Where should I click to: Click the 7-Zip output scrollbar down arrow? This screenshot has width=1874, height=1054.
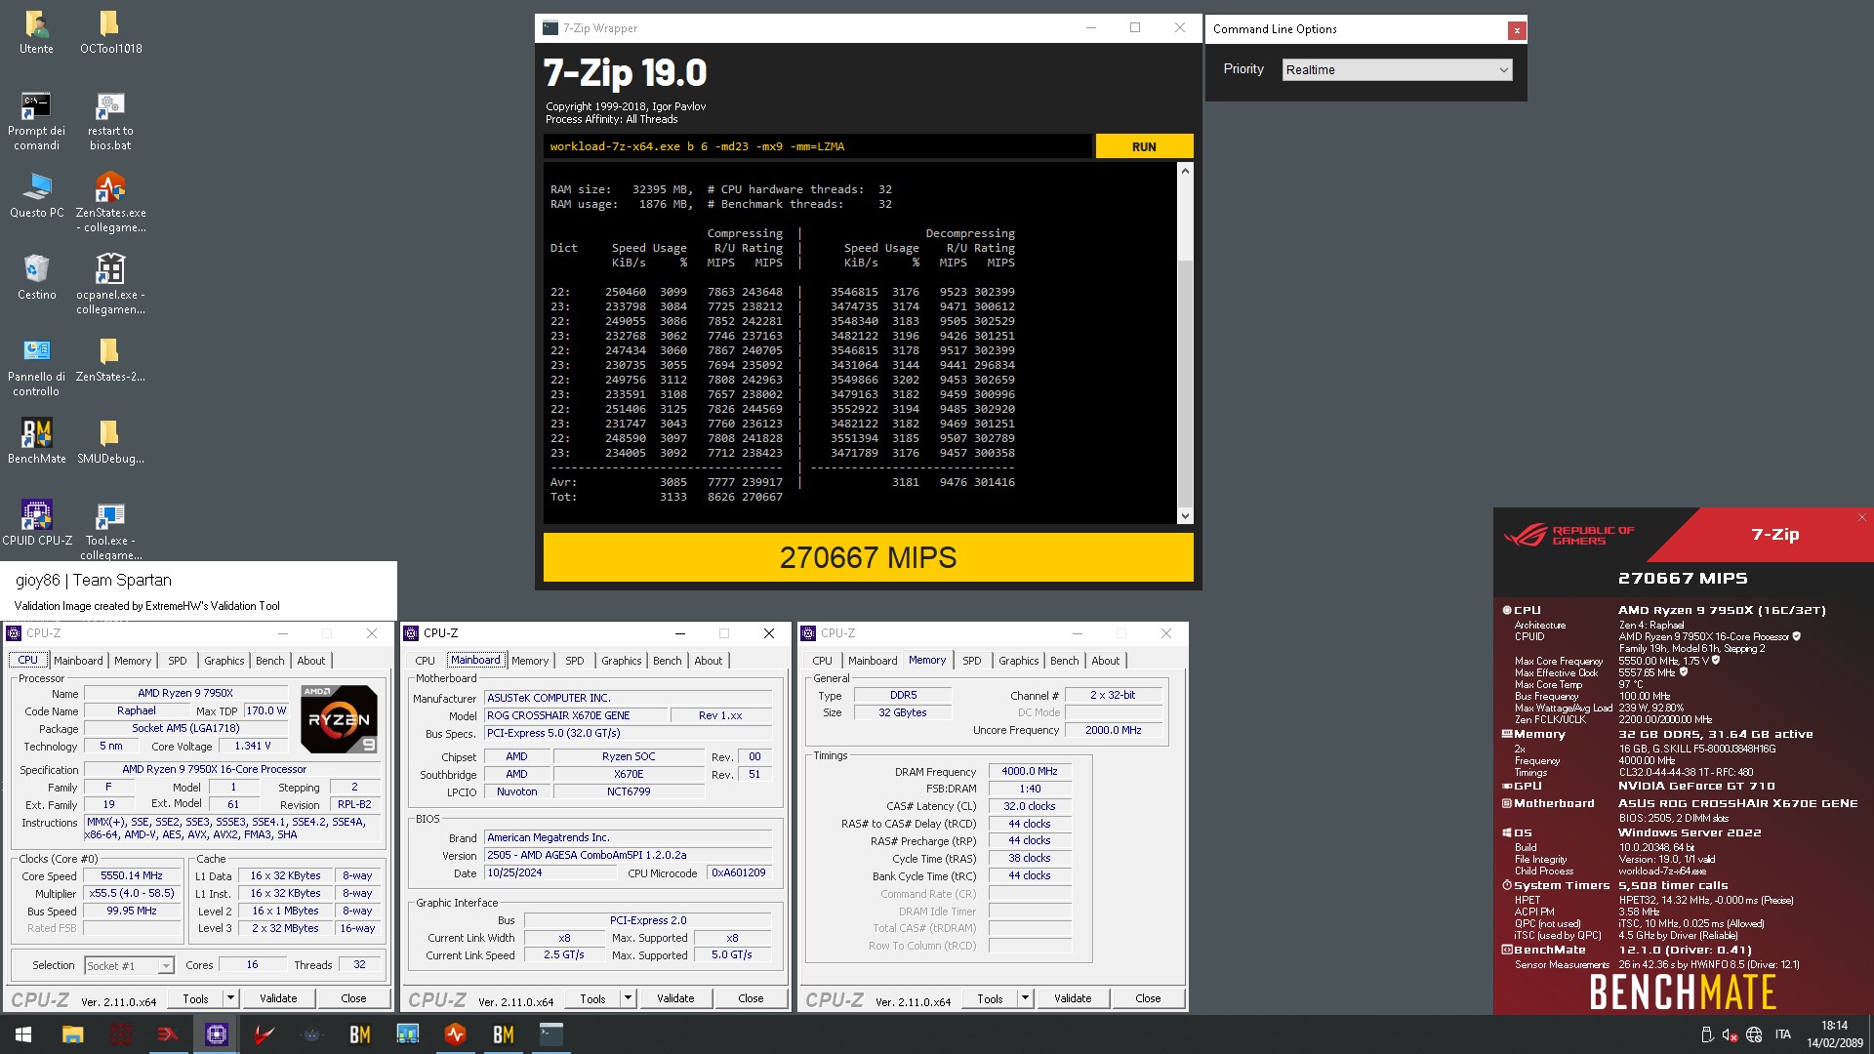1185,516
